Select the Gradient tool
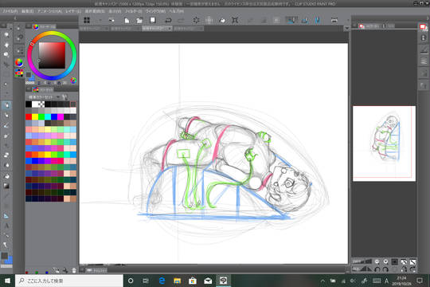The width and height of the screenshot is (430, 287). click(6, 187)
